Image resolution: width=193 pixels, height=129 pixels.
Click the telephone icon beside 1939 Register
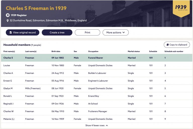[8, 15]
